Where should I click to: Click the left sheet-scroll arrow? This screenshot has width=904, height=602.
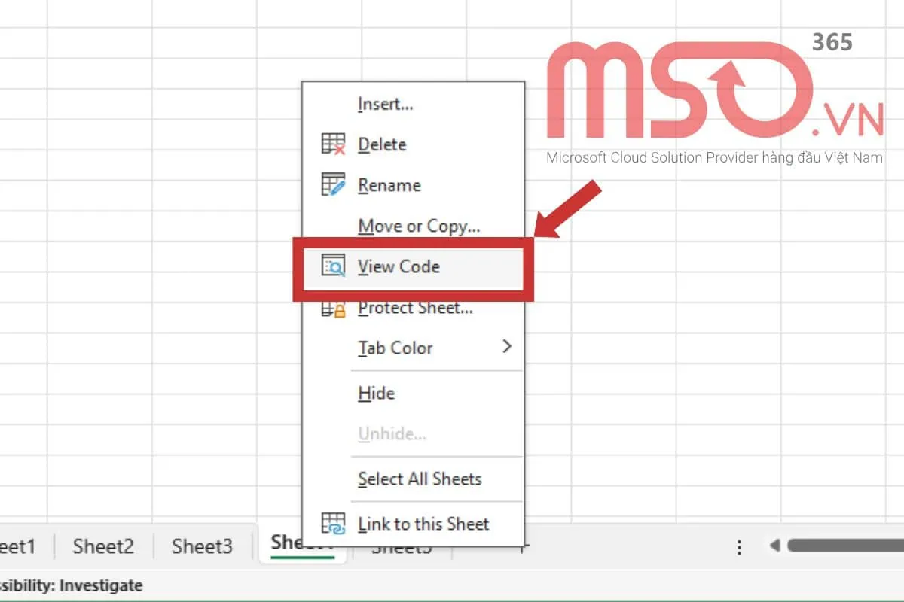click(777, 547)
